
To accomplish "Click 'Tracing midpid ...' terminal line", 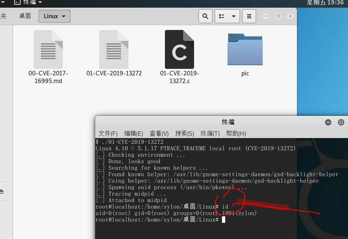I will click(131, 194).
